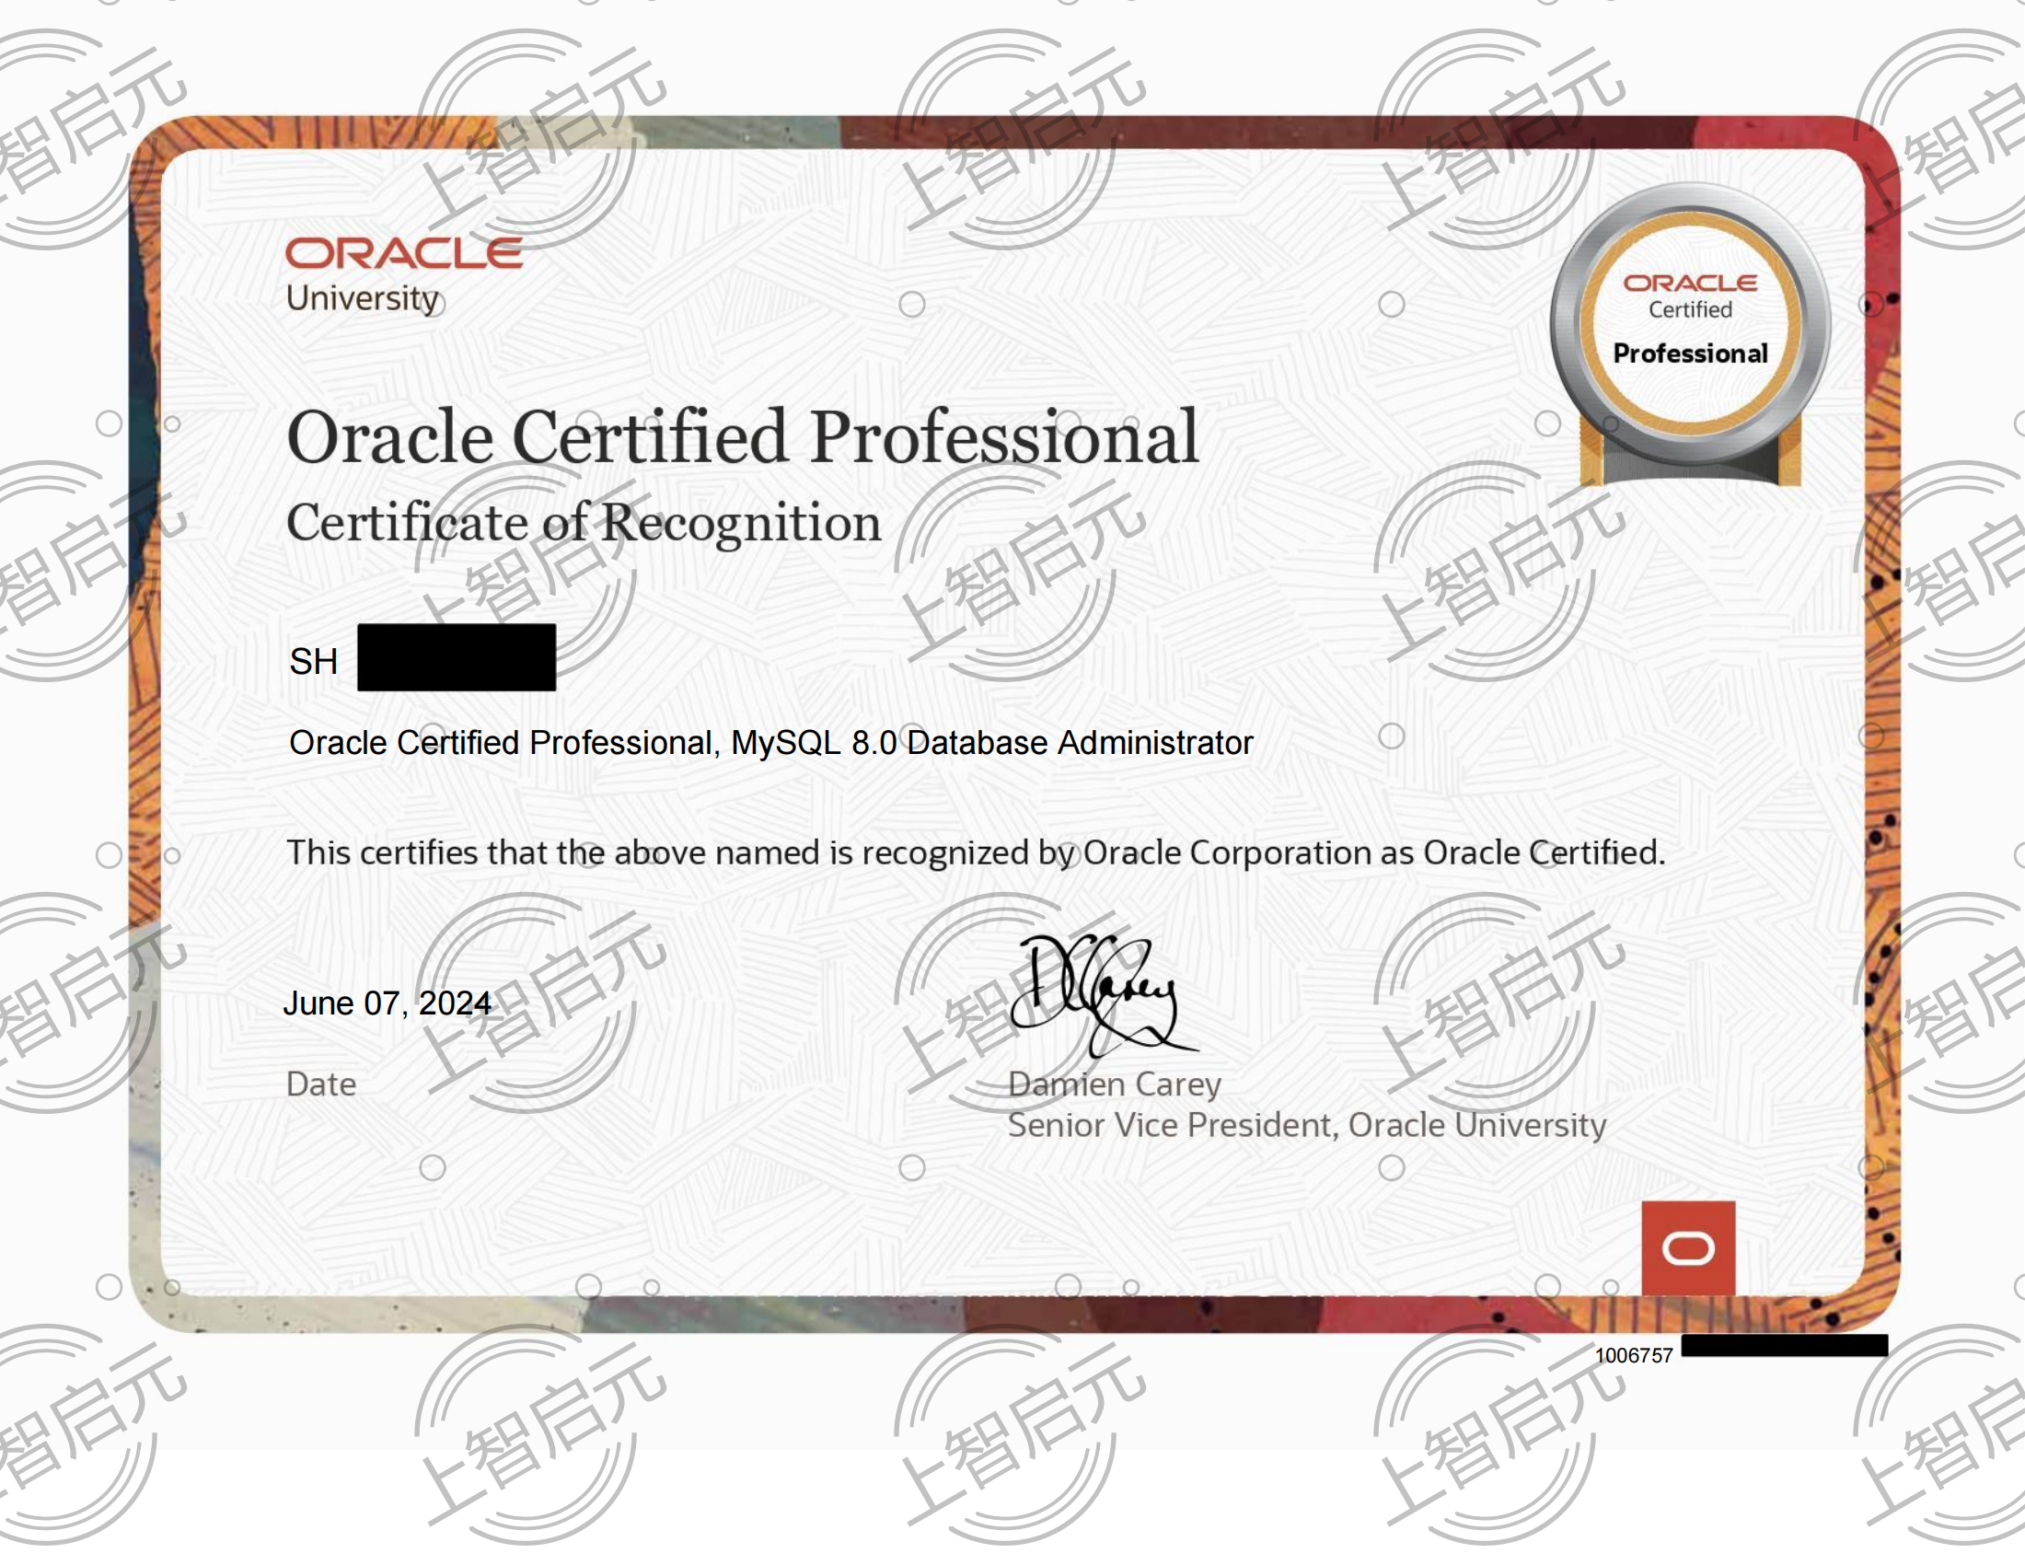The image size is (2025, 1565).
Task: Click the printed name Damien Carey
Action: click(1115, 1084)
